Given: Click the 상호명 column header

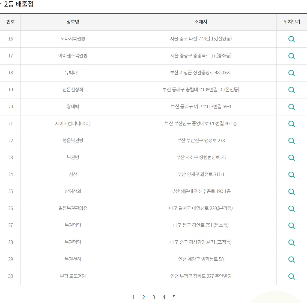Looking at the screenshot, I should click(x=73, y=22).
